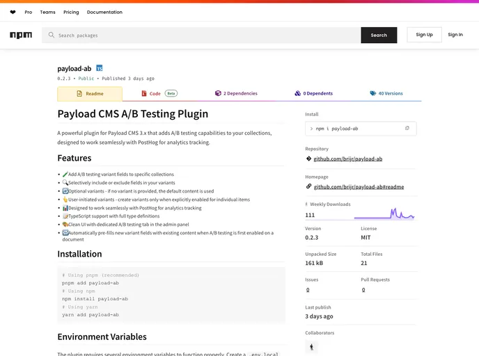The height and width of the screenshot is (356, 479).
Task: Click the Sign Up button
Action: (x=424, y=35)
